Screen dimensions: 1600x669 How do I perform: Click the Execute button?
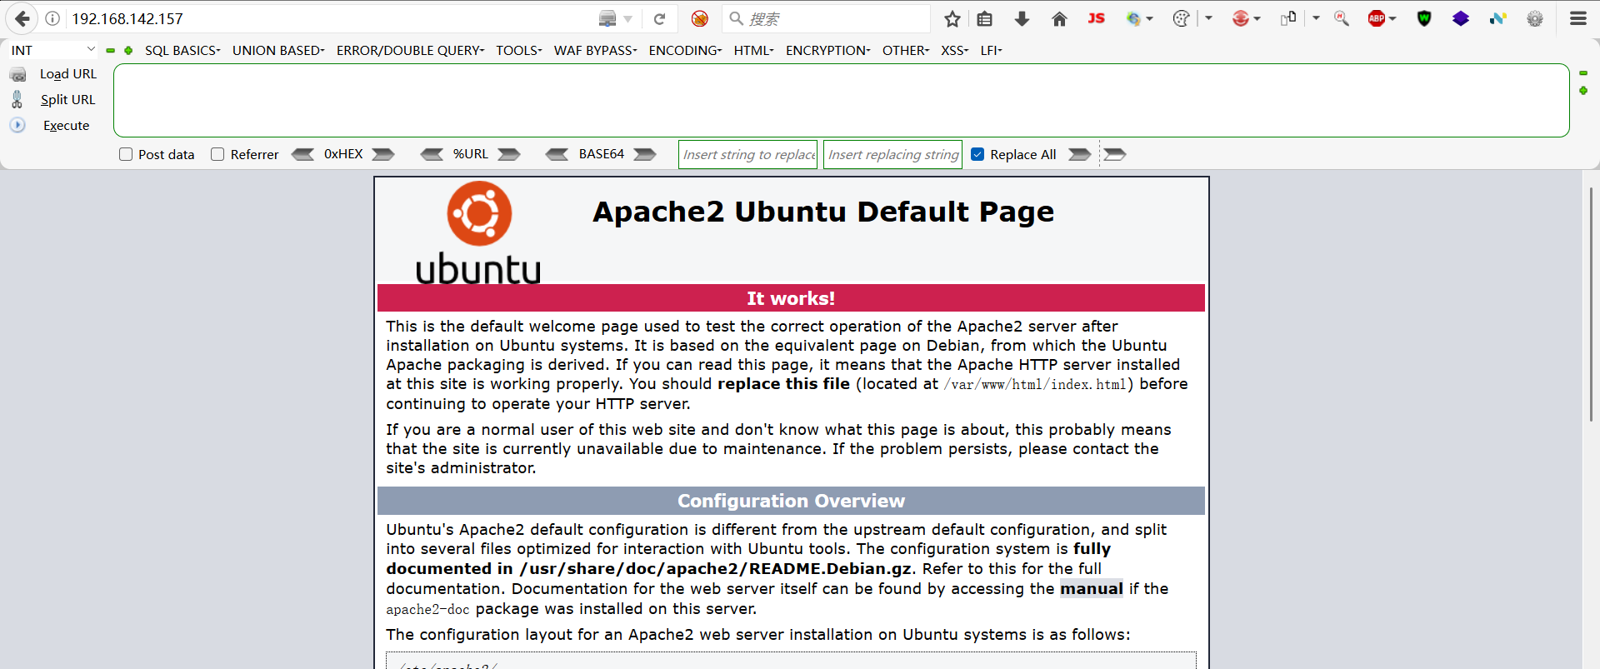[x=67, y=125]
